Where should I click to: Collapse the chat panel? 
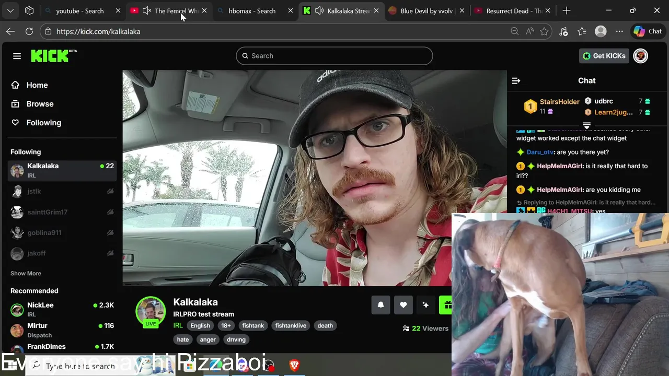[x=516, y=80]
